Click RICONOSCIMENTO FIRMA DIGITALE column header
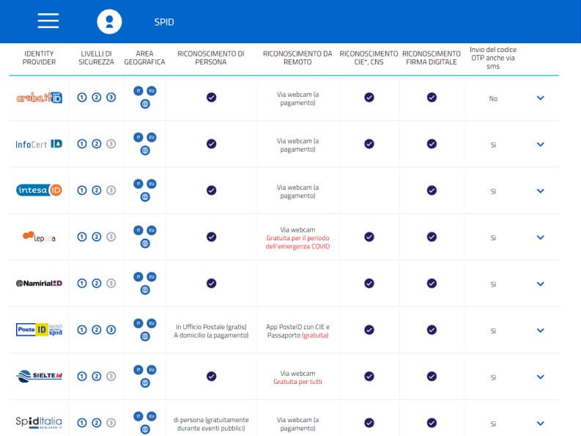Viewport: 581px width, 436px height. [x=432, y=58]
